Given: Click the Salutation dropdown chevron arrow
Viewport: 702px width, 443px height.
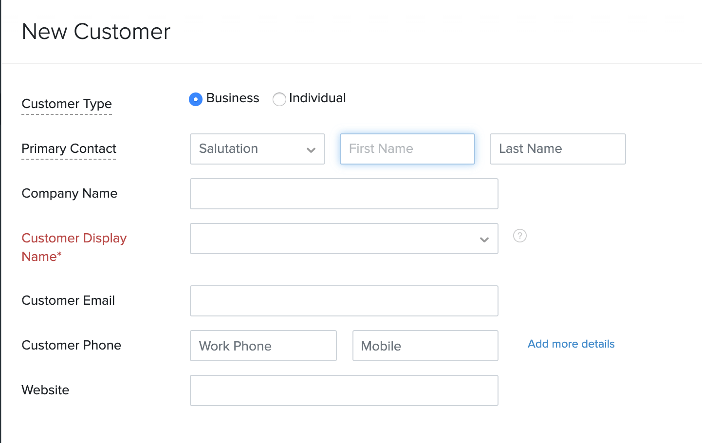Looking at the screenshot, I should [311, 150].
